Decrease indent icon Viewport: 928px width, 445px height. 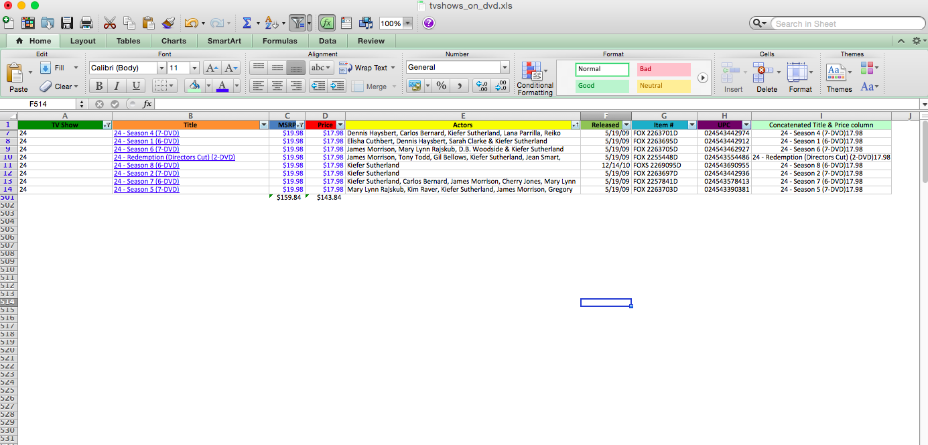coord(318,86)
